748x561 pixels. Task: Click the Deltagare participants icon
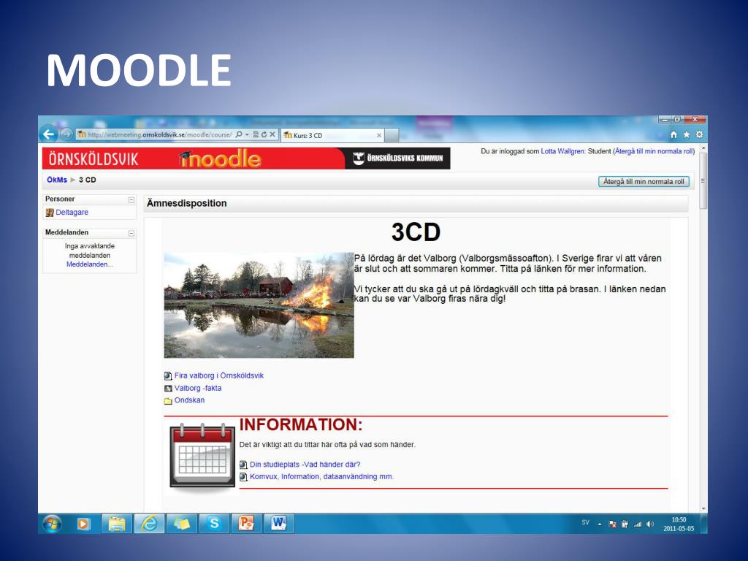[50, 213]
